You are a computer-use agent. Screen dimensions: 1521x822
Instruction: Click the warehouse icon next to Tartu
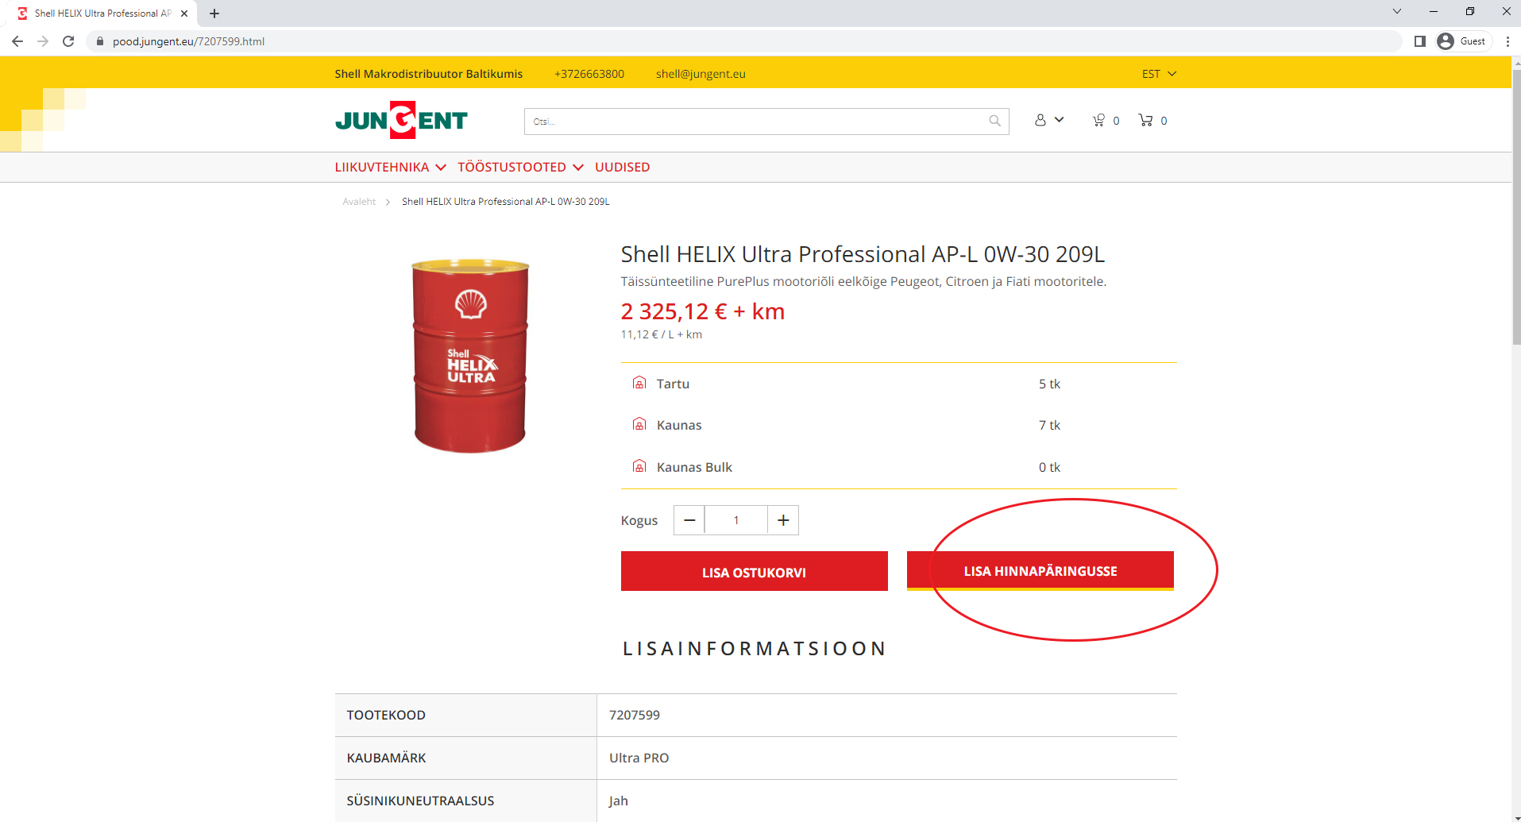click(639, 383)
